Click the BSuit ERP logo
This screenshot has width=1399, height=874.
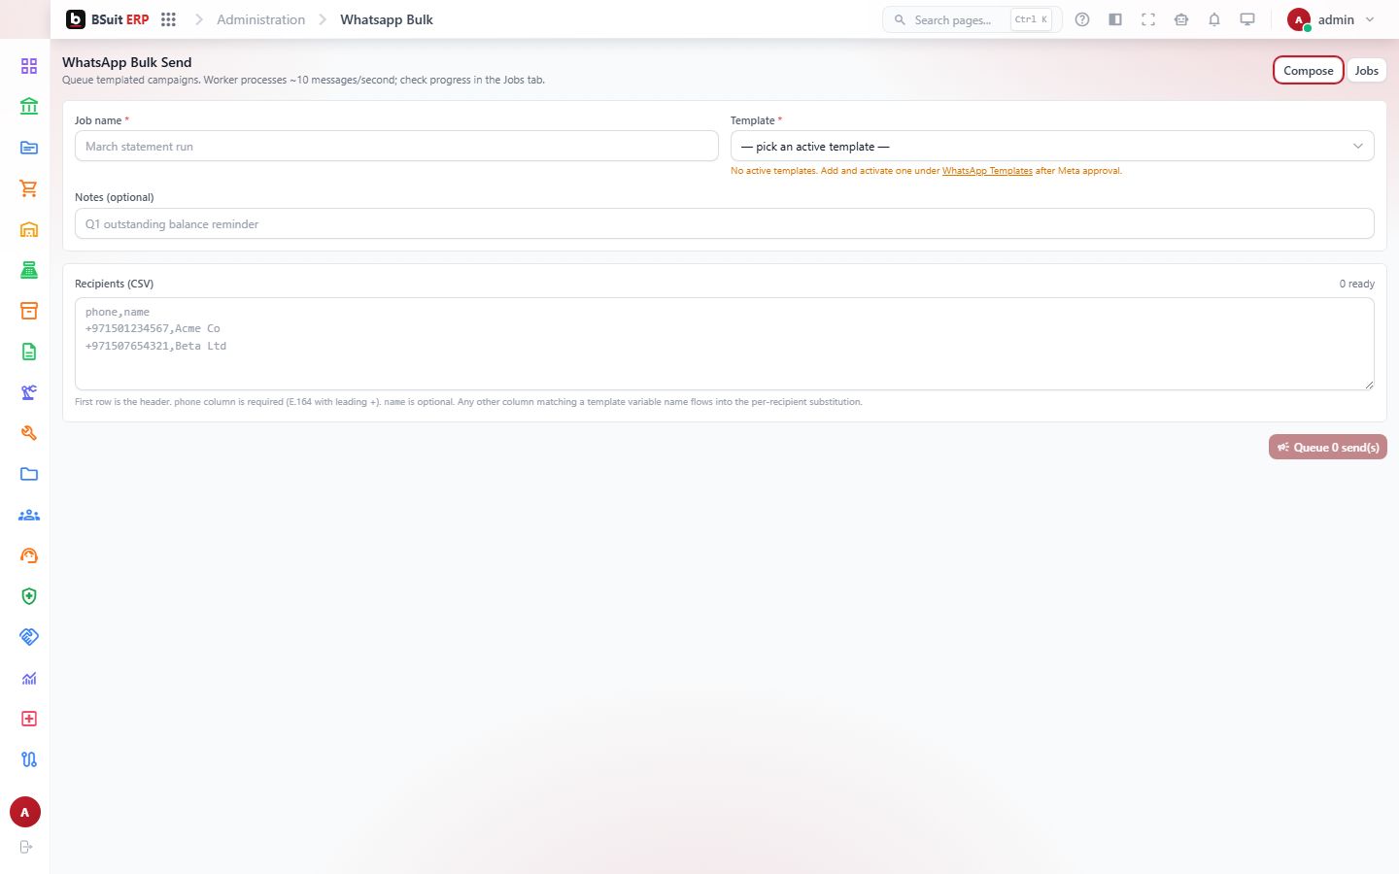pos(107,19)
